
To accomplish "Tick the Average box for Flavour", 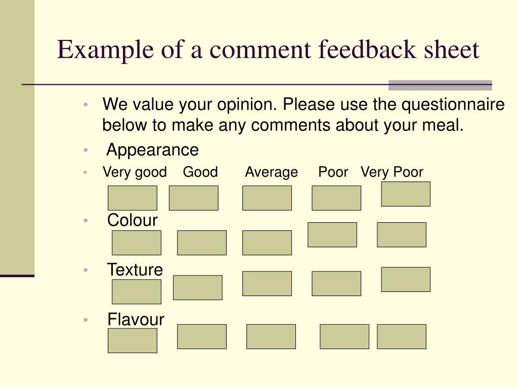I will (x=271, y=336).
